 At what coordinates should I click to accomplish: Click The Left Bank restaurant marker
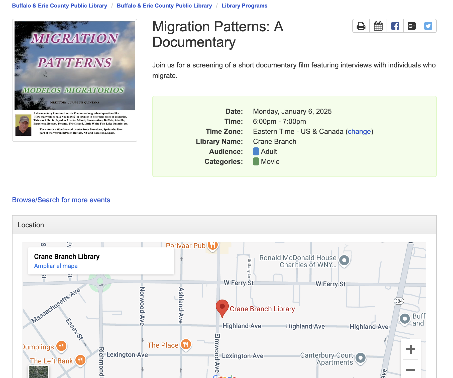(x=80, y=360)
